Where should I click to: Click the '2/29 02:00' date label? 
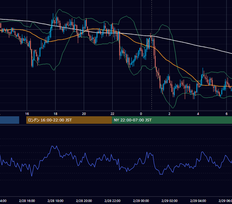pos(170,201)
